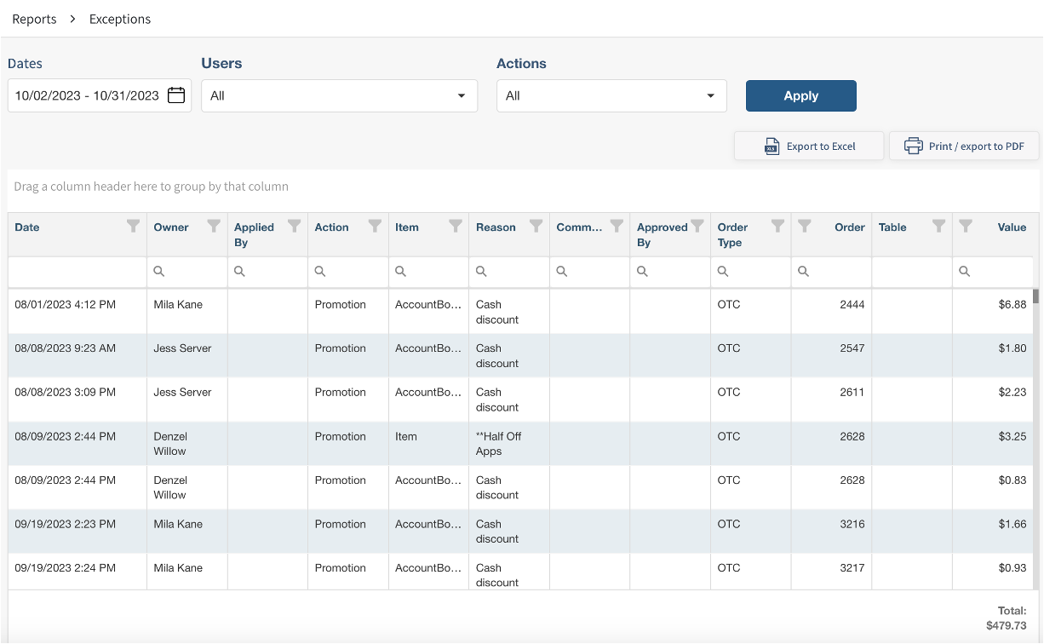Open filter for Action column
The width and height of the screenshot is (1044, 644).
point(375,227)
